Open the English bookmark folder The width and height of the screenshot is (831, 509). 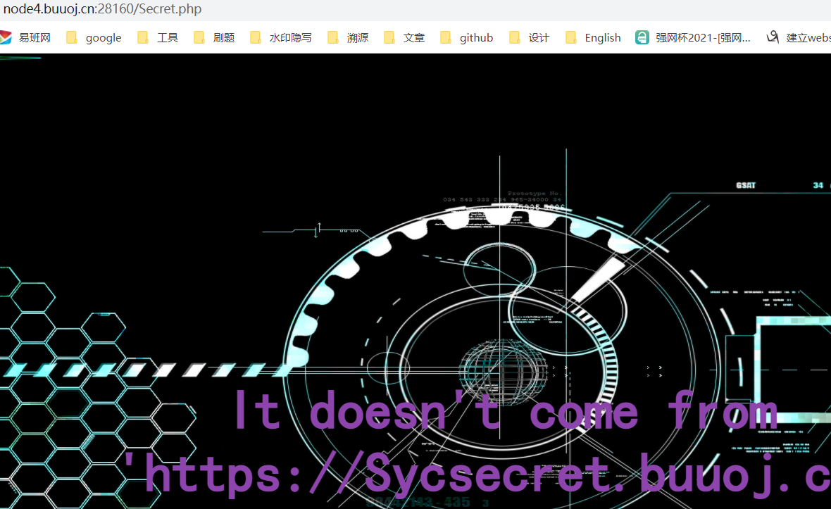point(594,38)
